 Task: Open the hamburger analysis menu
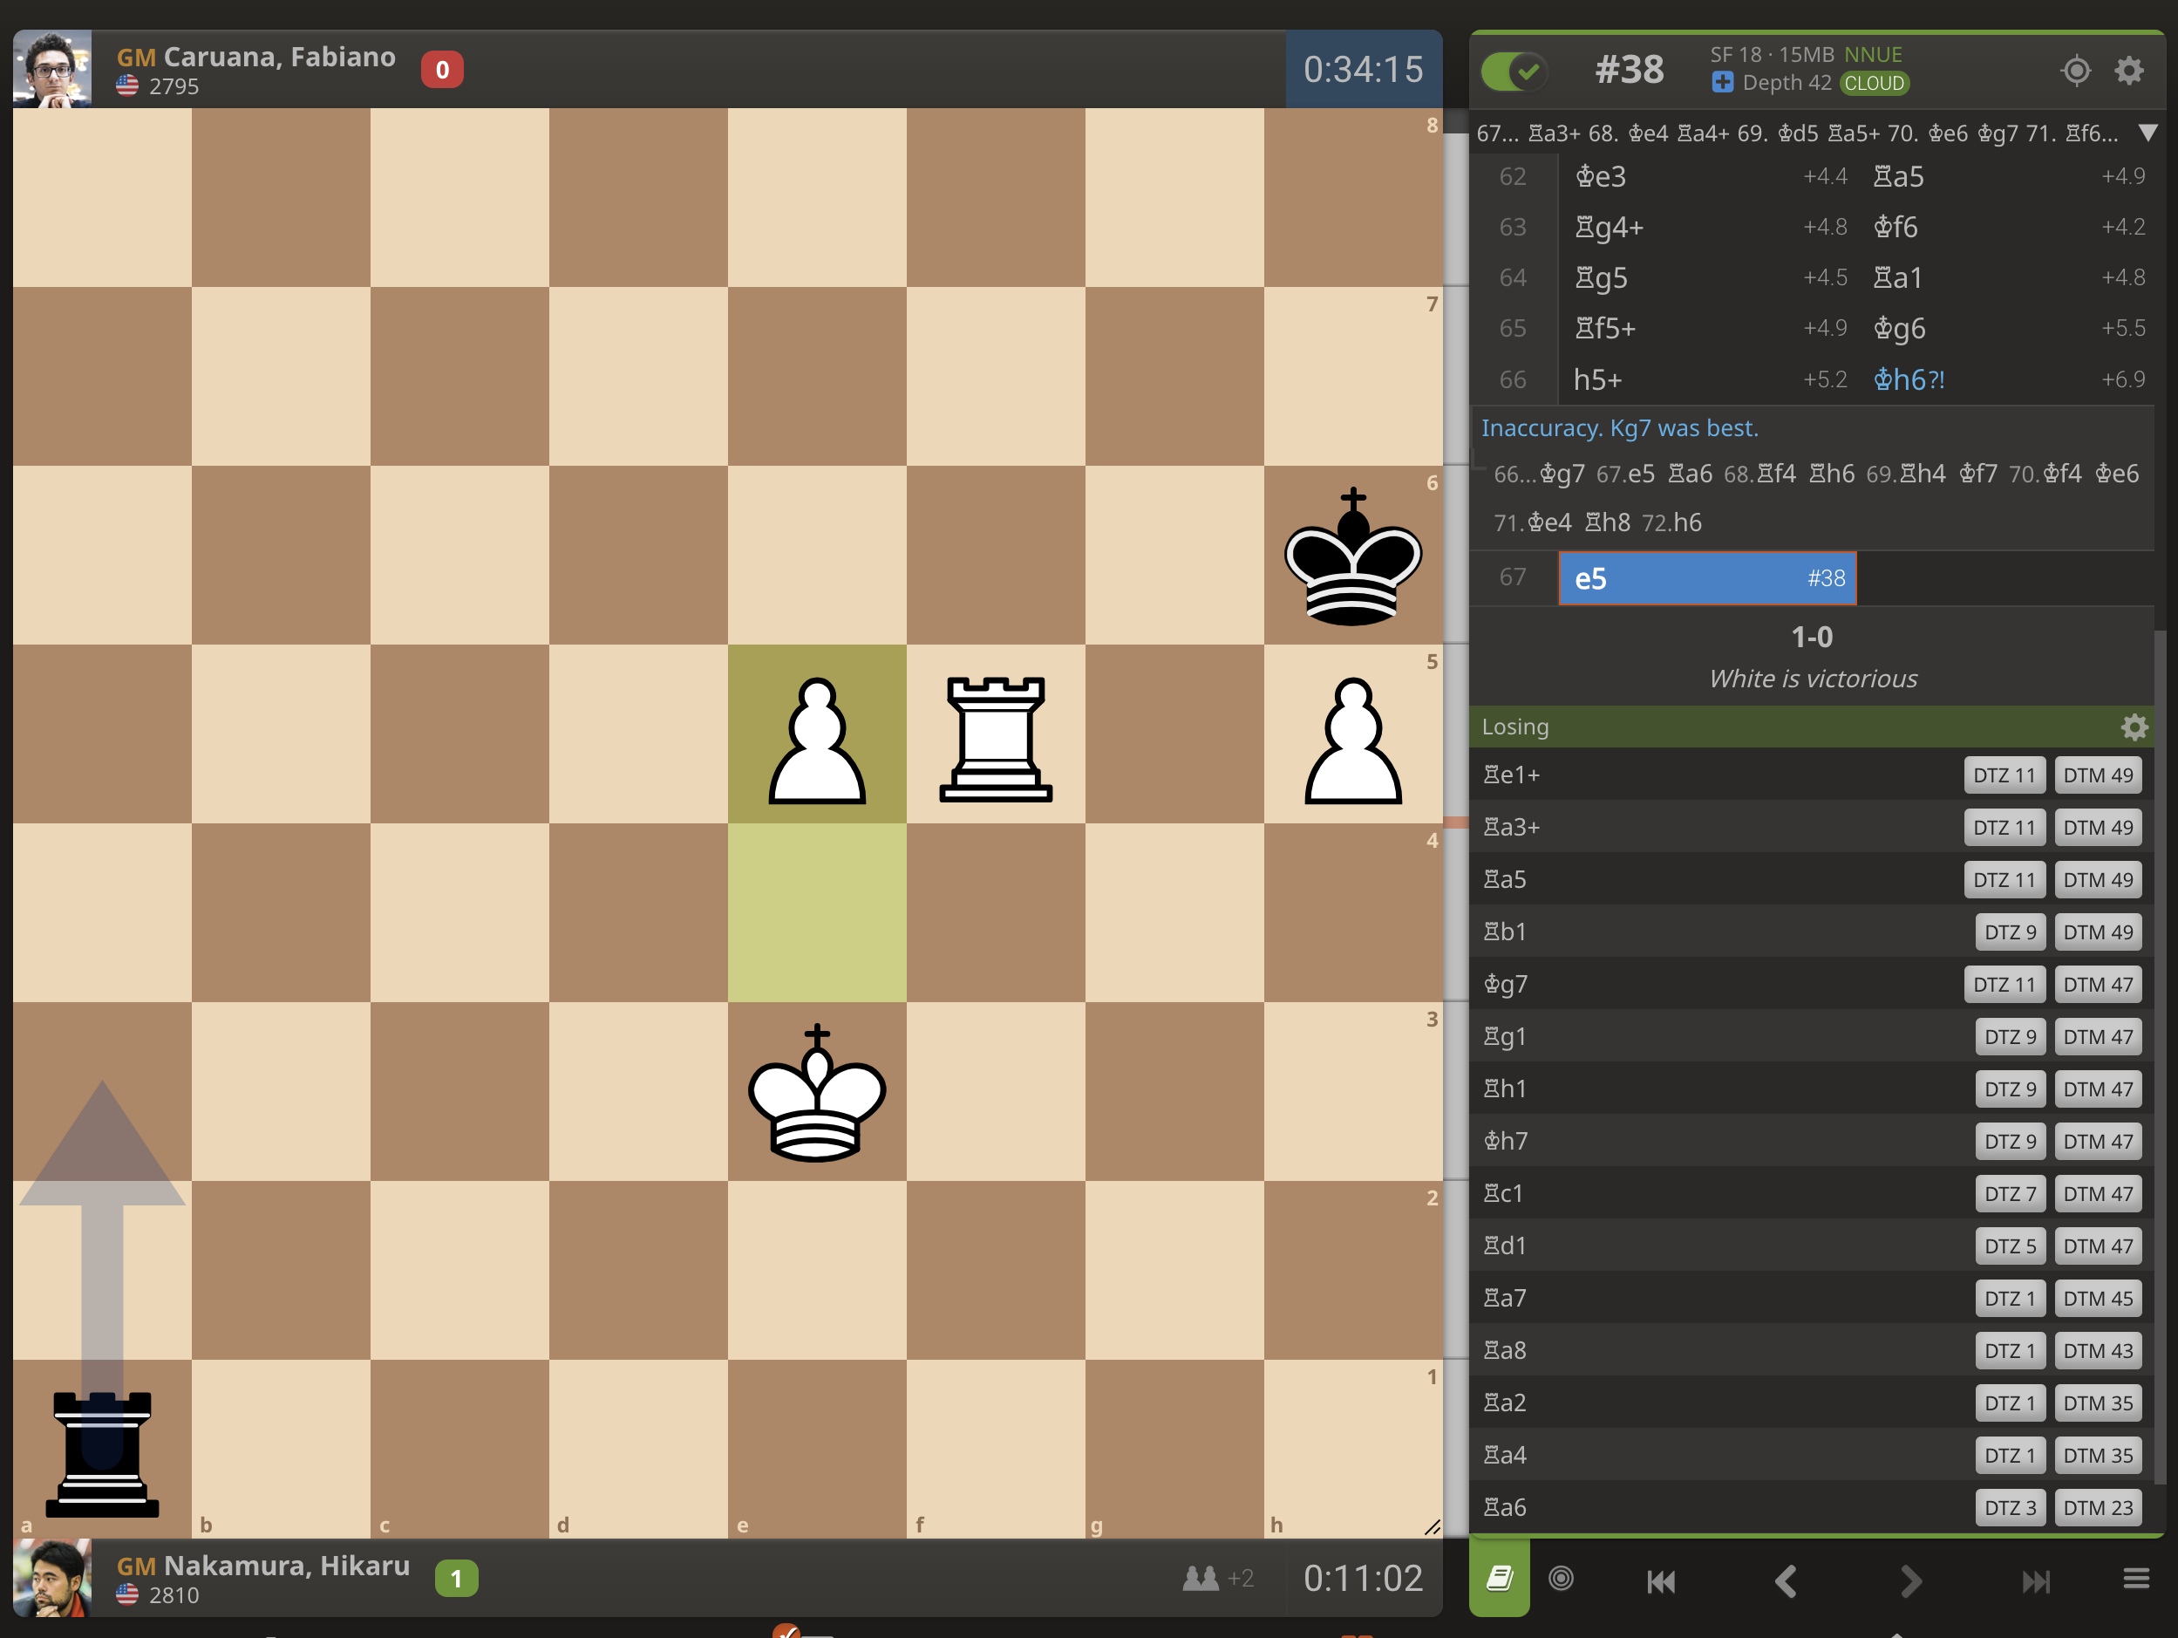point(2135,1579)
